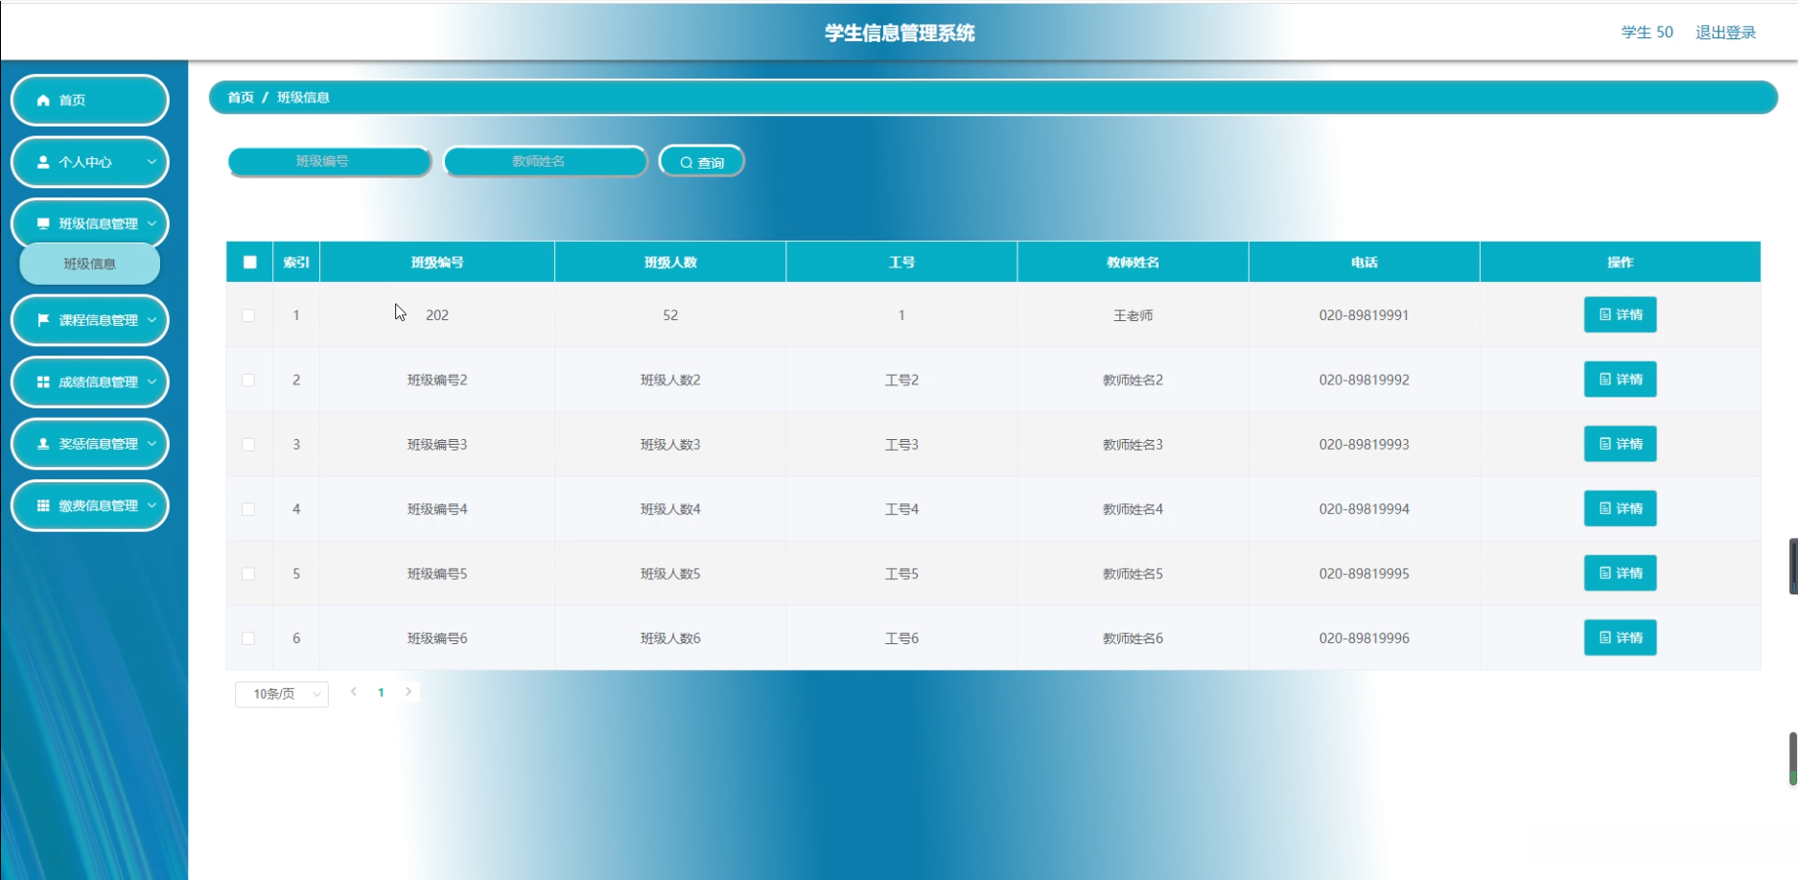Click the phone number 020-89819991 cell
This screenshot has width=1798, height=880.
[x=1364, y=315]
